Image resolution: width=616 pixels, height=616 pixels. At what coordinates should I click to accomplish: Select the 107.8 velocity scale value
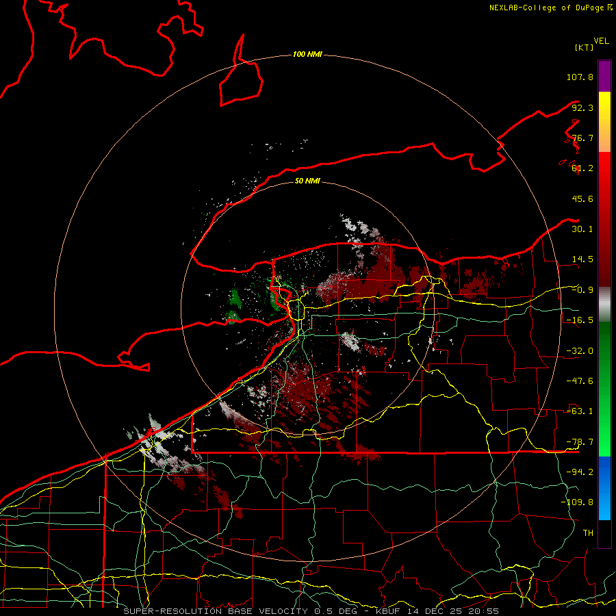[580, 77]
